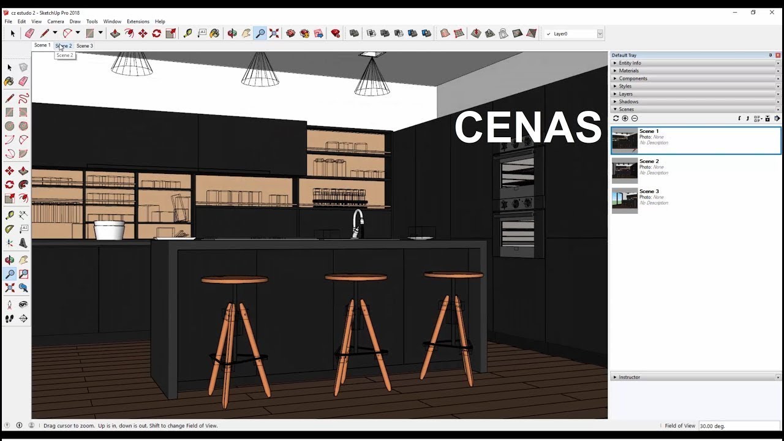Expand the Styles panel
This screenshot has height=441, width=784.
[x=695, y=86]
